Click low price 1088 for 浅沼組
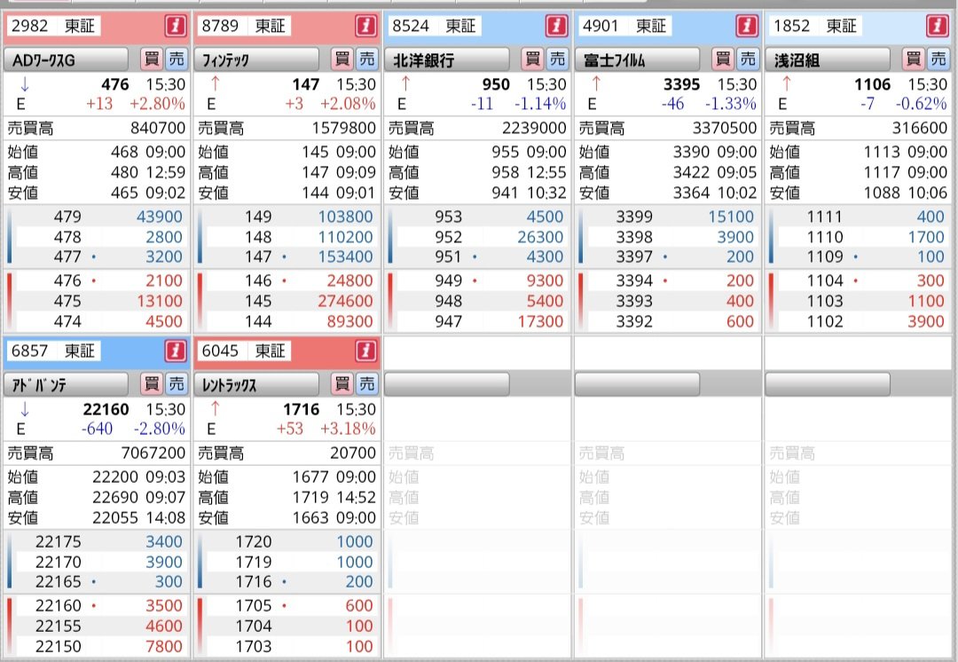The height and width of the screenshot is (662, 958). click(x=882, y=193)
